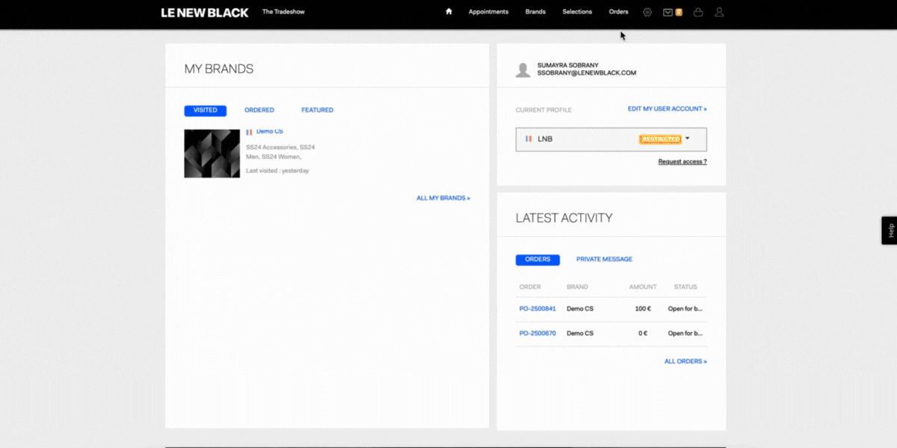Viewport: 897px width, 448px height.
Task: Click the Request access link
Action: point(682,162)
